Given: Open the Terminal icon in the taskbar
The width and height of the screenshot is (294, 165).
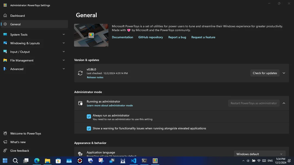Looking at the screenshot, I should (144, 161).
